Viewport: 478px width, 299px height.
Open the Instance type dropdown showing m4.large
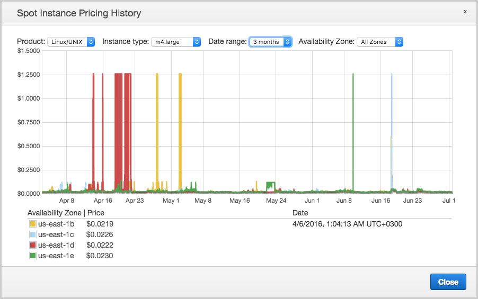click(x=176, y=42)
